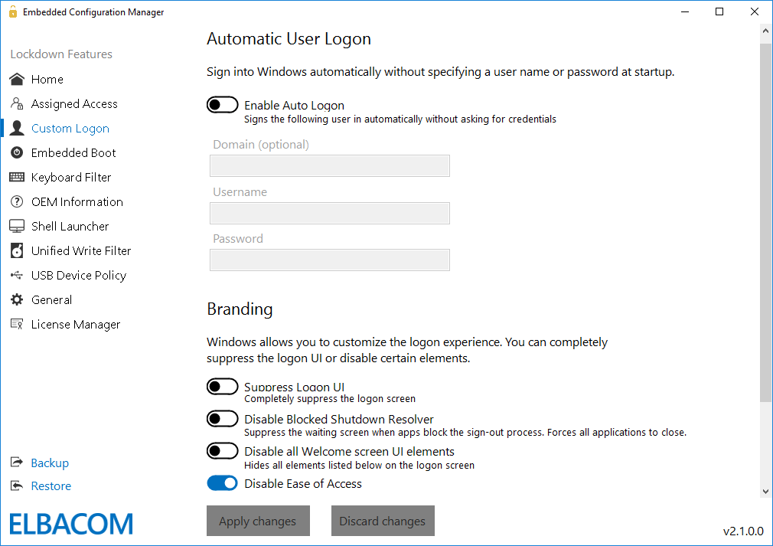This screenshot has height=546, width=773.
Task: Disable Ease of Access toggle
Action: (222, 483)
